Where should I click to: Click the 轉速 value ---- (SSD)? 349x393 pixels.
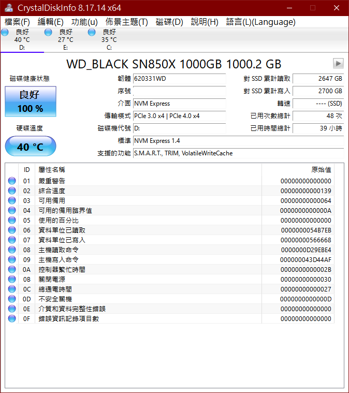(x=318, y=104)
